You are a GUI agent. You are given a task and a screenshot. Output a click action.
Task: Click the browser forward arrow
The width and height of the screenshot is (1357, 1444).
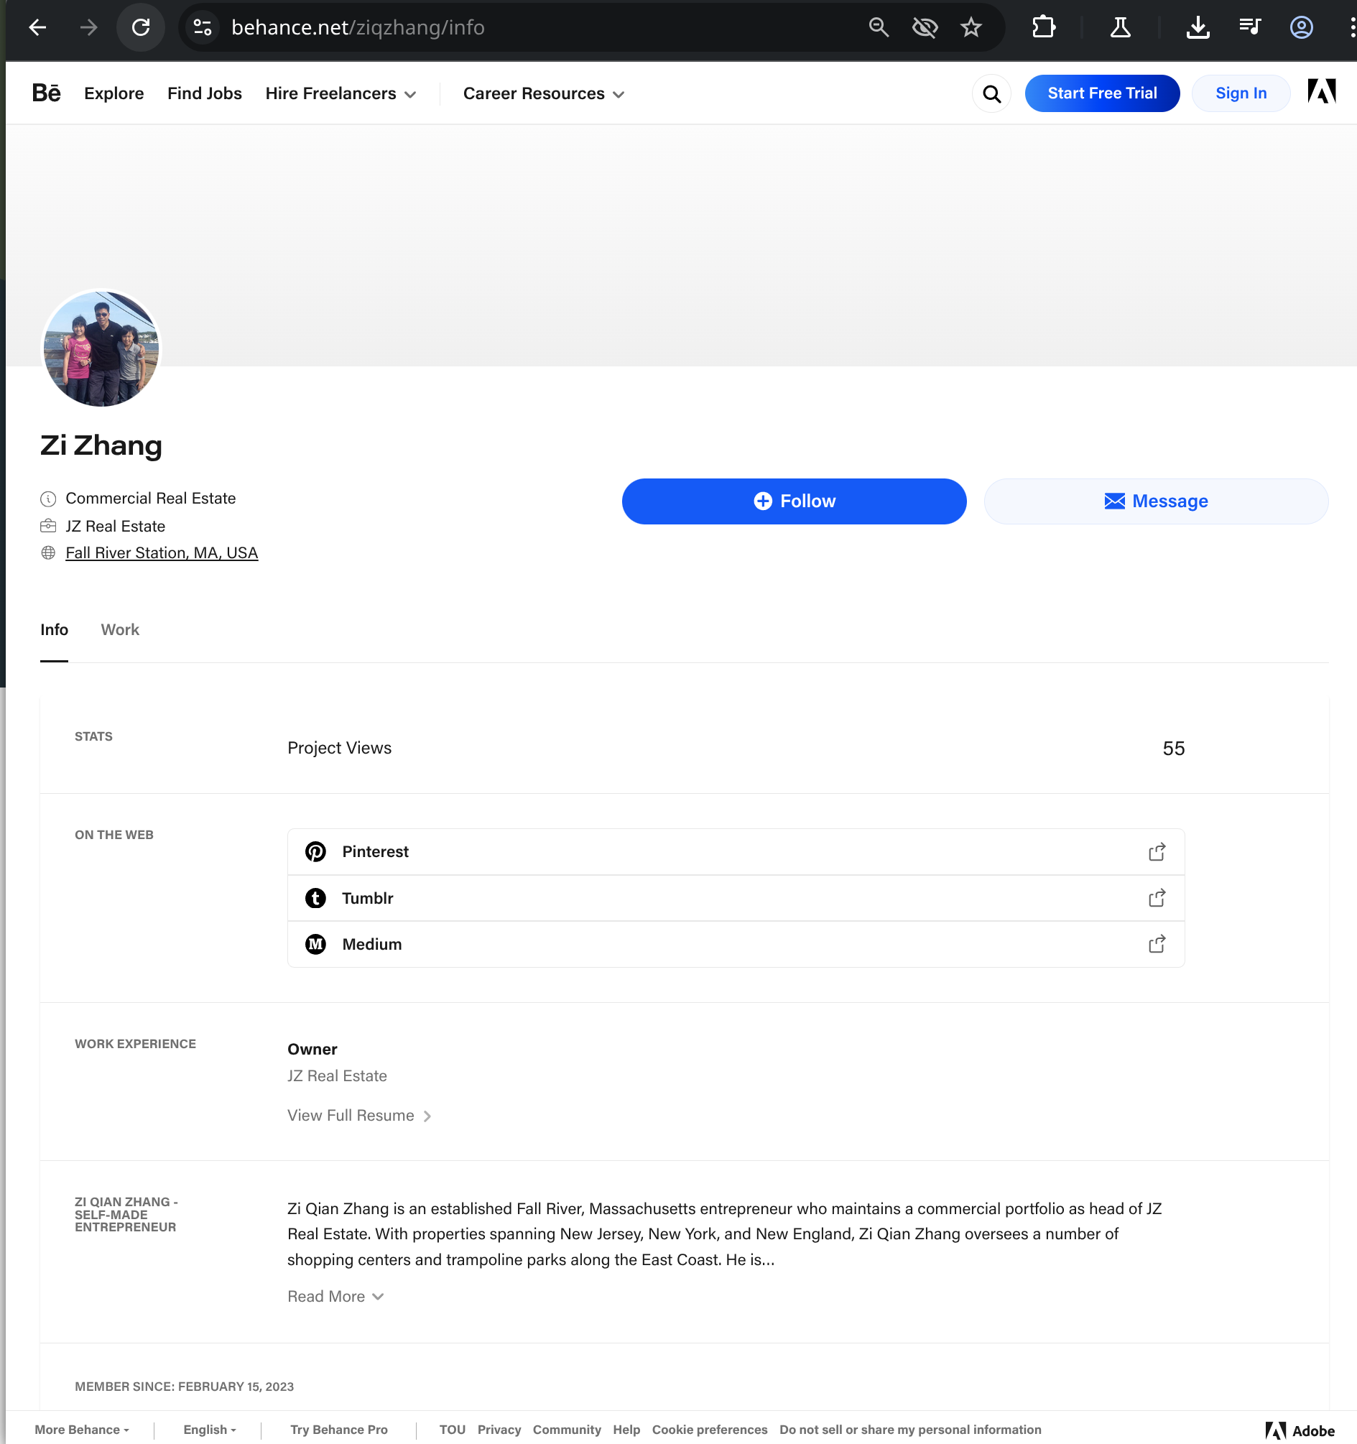(x=88, y=27)
